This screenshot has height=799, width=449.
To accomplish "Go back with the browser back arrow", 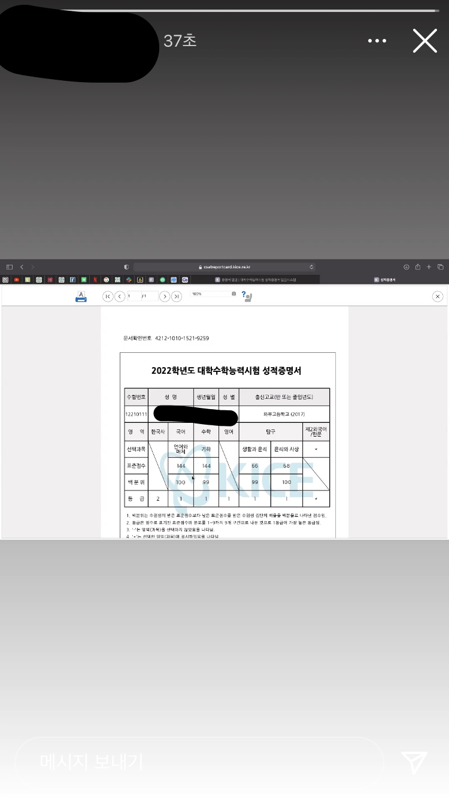I will (22, 267).
